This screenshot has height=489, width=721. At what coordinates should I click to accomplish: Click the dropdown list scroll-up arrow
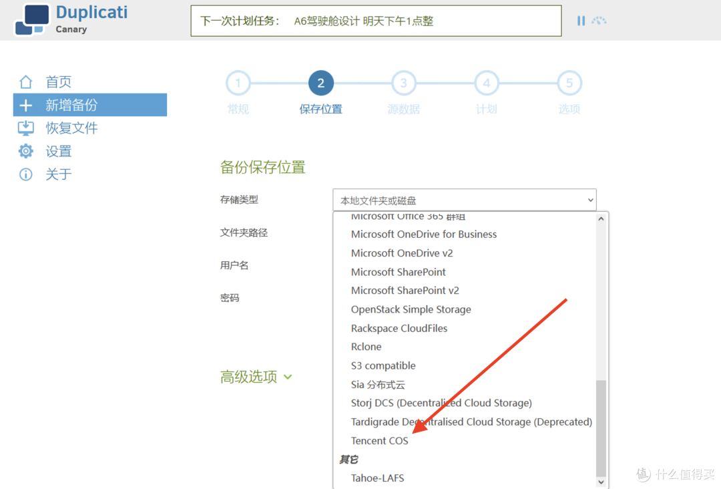(x=601, y=219)
